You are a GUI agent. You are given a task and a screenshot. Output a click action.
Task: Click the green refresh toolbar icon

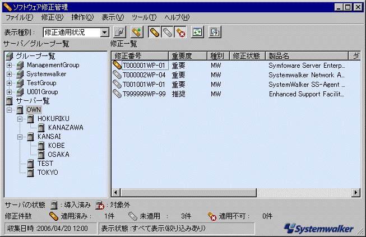[x=197, y=32]
